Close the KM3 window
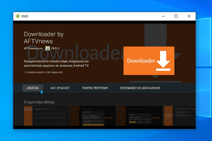The image size is (212, 141). (x=189, y=16)
